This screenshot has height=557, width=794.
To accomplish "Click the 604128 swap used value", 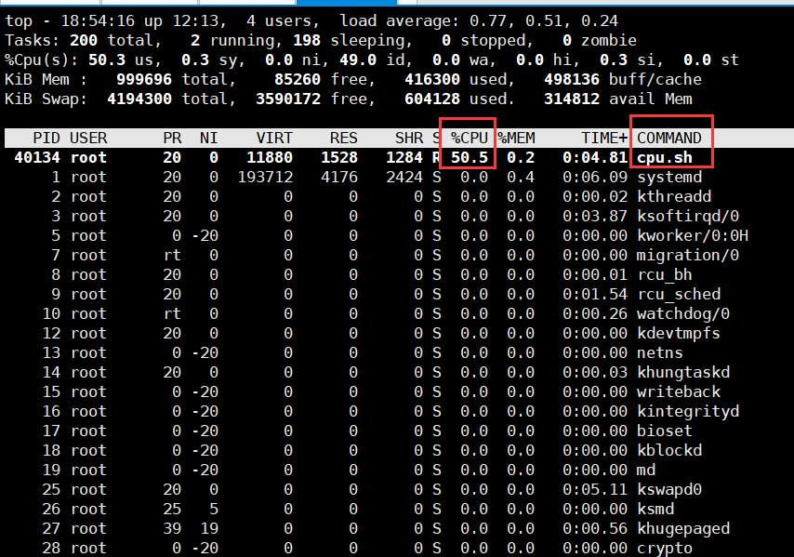I will (432, 99).
